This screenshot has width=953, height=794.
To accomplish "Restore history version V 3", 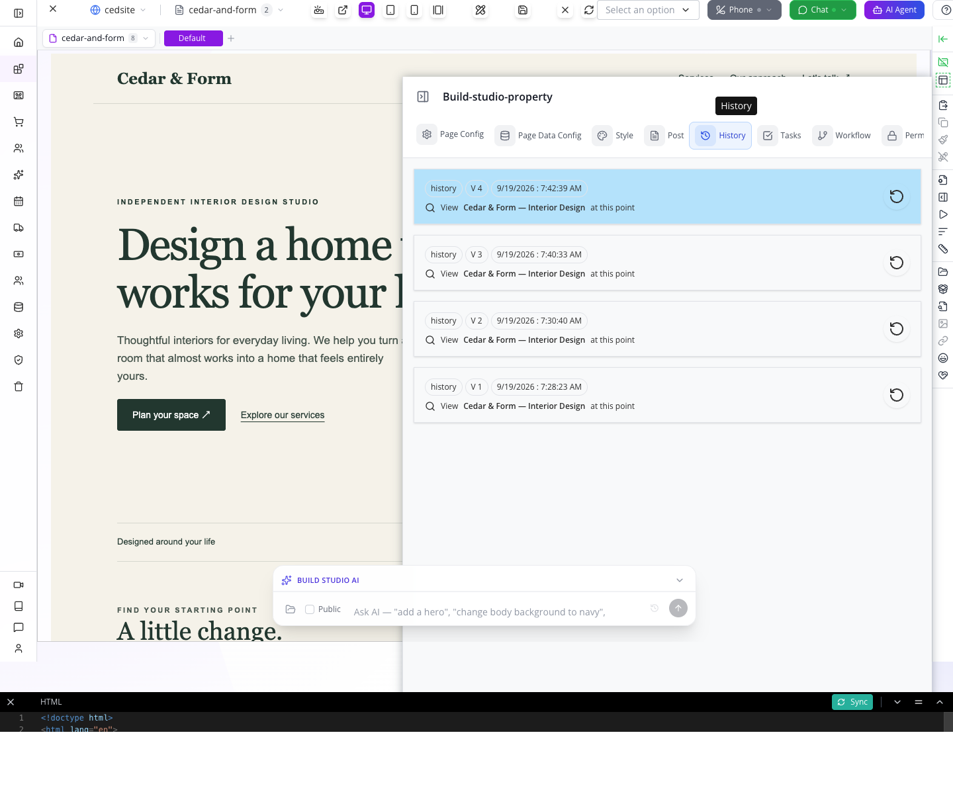I will 896,263.
